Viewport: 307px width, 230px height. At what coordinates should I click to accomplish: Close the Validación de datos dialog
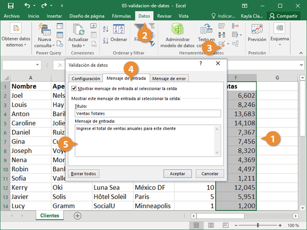[x=218, y=63]
